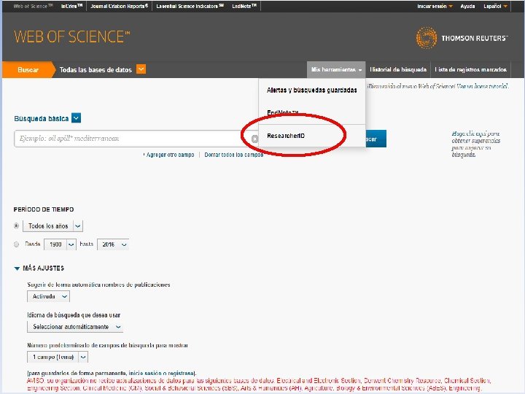The width and height of the screenshot is (525, 394).
Task: Open the hasta 2016 year dropdown
Action: [x=113, y=244]
